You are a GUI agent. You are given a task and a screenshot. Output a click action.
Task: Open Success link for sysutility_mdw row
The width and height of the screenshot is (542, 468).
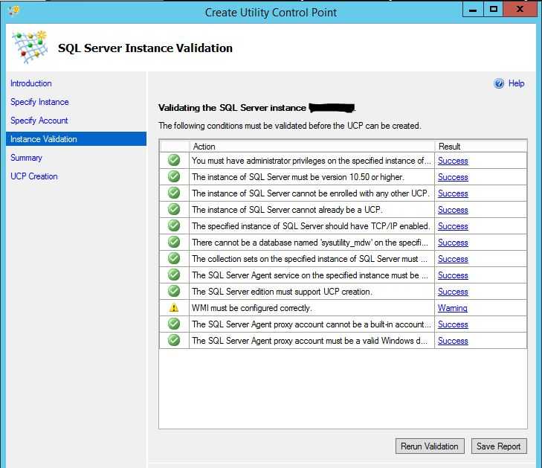click(x=453, y=243)
